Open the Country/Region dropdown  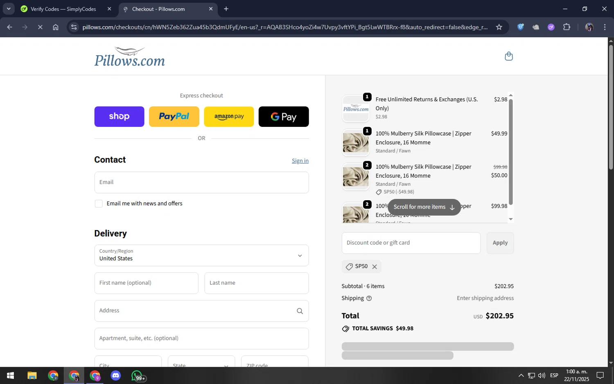click(201, 255)
